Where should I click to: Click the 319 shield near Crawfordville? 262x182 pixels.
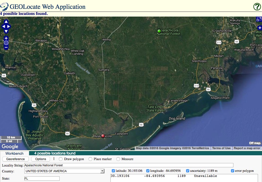tap(219, 42)
